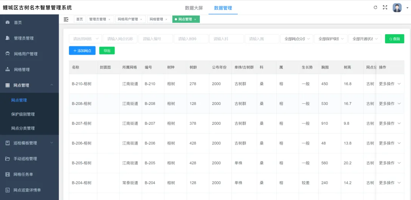Open 更多操作 for B-205-榕树 row

click(x=390, y=163)
